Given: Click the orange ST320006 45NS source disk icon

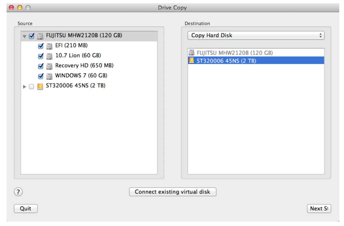Looking at the screenshot, I should tap(40, 87).
